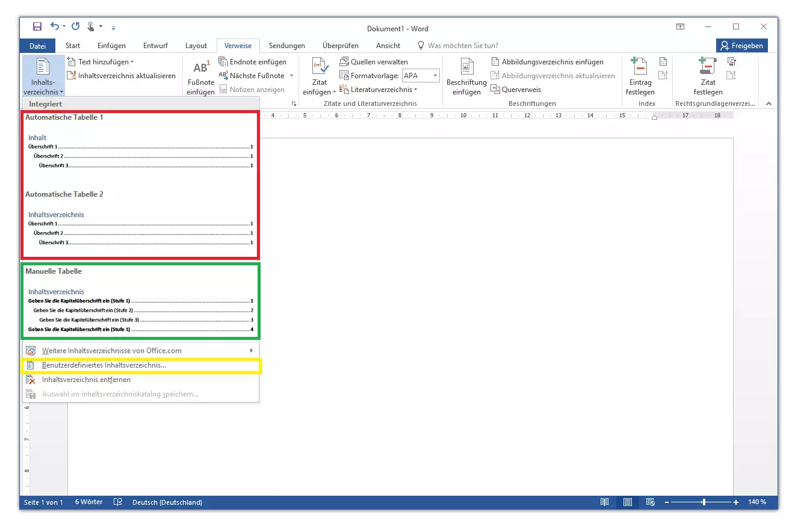795x530 pixels.
Task: Click Abbildungsverzeichnis einfügen
Action: (x=547, y=62)
